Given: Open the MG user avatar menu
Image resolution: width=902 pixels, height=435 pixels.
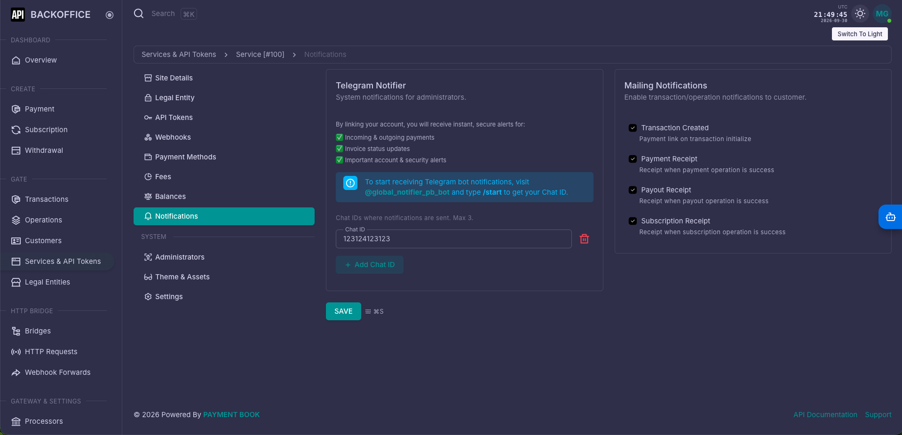Looking at the screenshot, I should click(882, 14).
